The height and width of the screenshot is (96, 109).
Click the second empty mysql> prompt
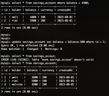[6, 39]
